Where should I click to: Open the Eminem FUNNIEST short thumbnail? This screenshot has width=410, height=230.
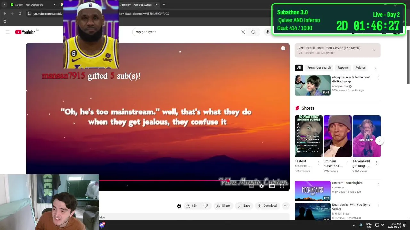[338, 136]
